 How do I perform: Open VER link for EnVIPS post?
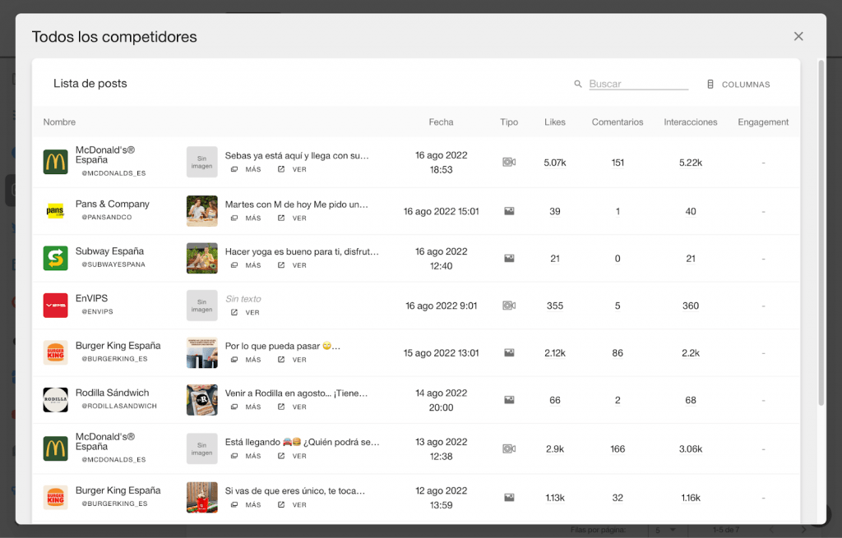pos(245,312)
